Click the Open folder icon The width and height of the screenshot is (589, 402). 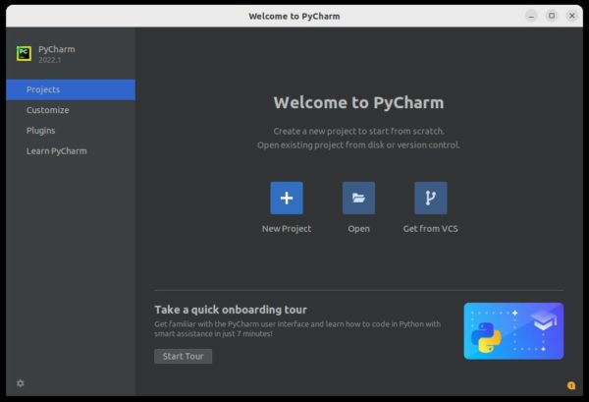click(358, 199)
